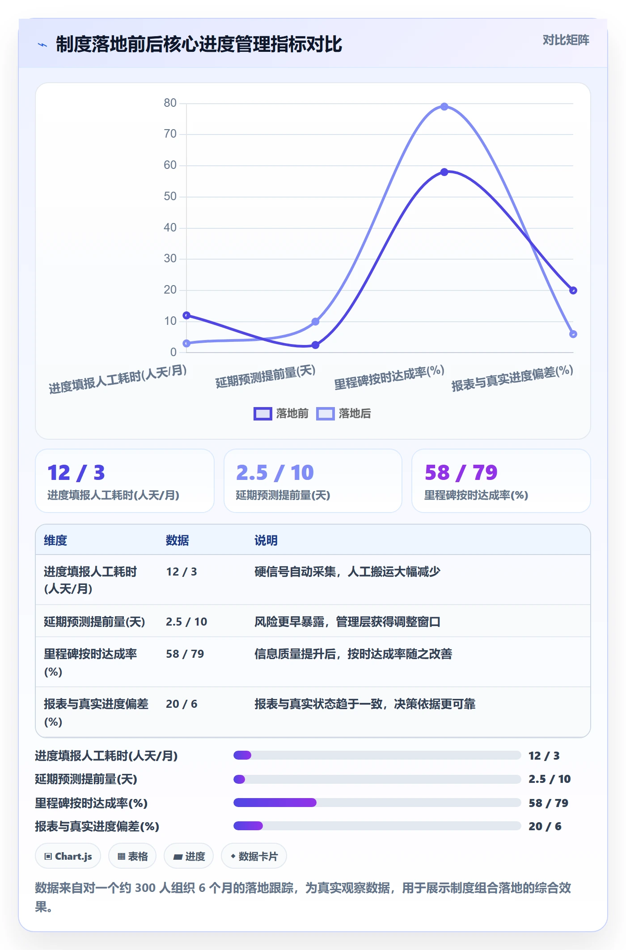The image size is (626, 950).
Task: Click the 2.5 / 10 table data cell
Action: pyautogui.click(x=186, y=622)
